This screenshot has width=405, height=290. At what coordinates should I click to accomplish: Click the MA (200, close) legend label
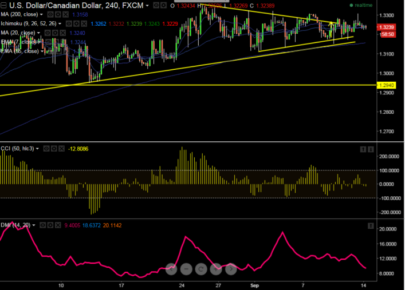coord(19,14)
